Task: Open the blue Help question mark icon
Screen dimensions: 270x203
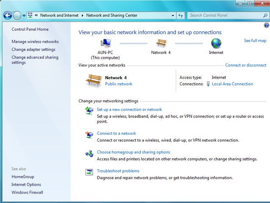Action: tap(267, 25)
